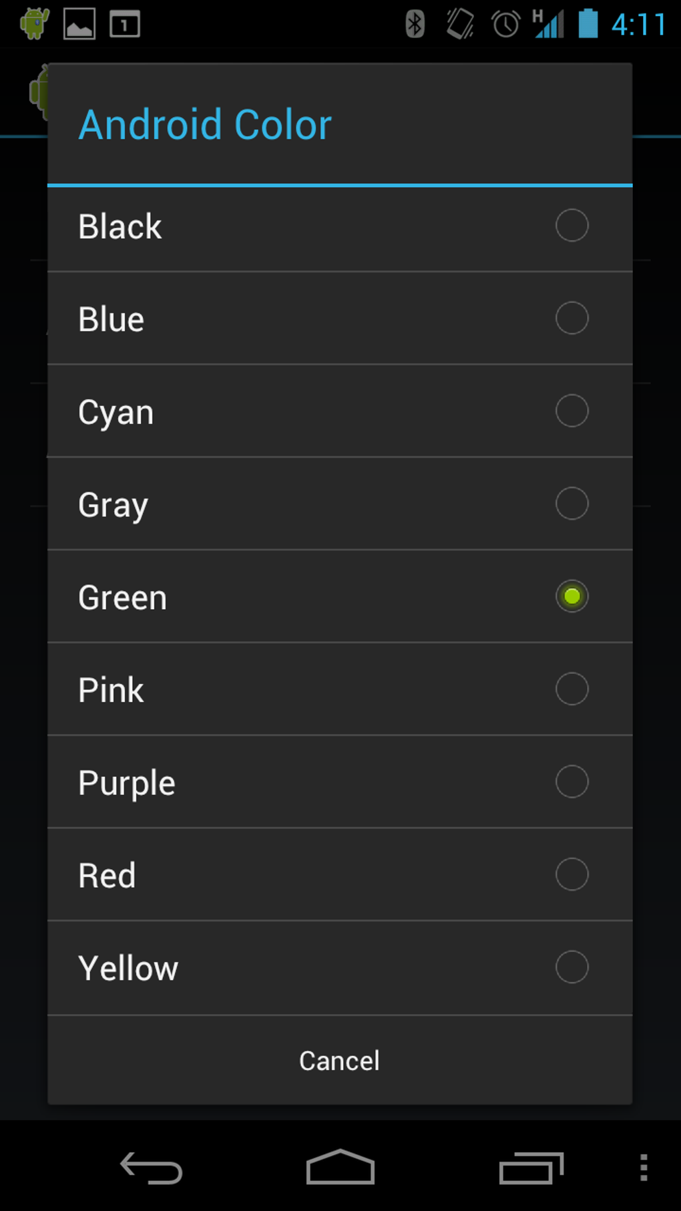681x1211 pixels.
Task: Tap the Android debug icon in status bar
Action: click(34, 24)
